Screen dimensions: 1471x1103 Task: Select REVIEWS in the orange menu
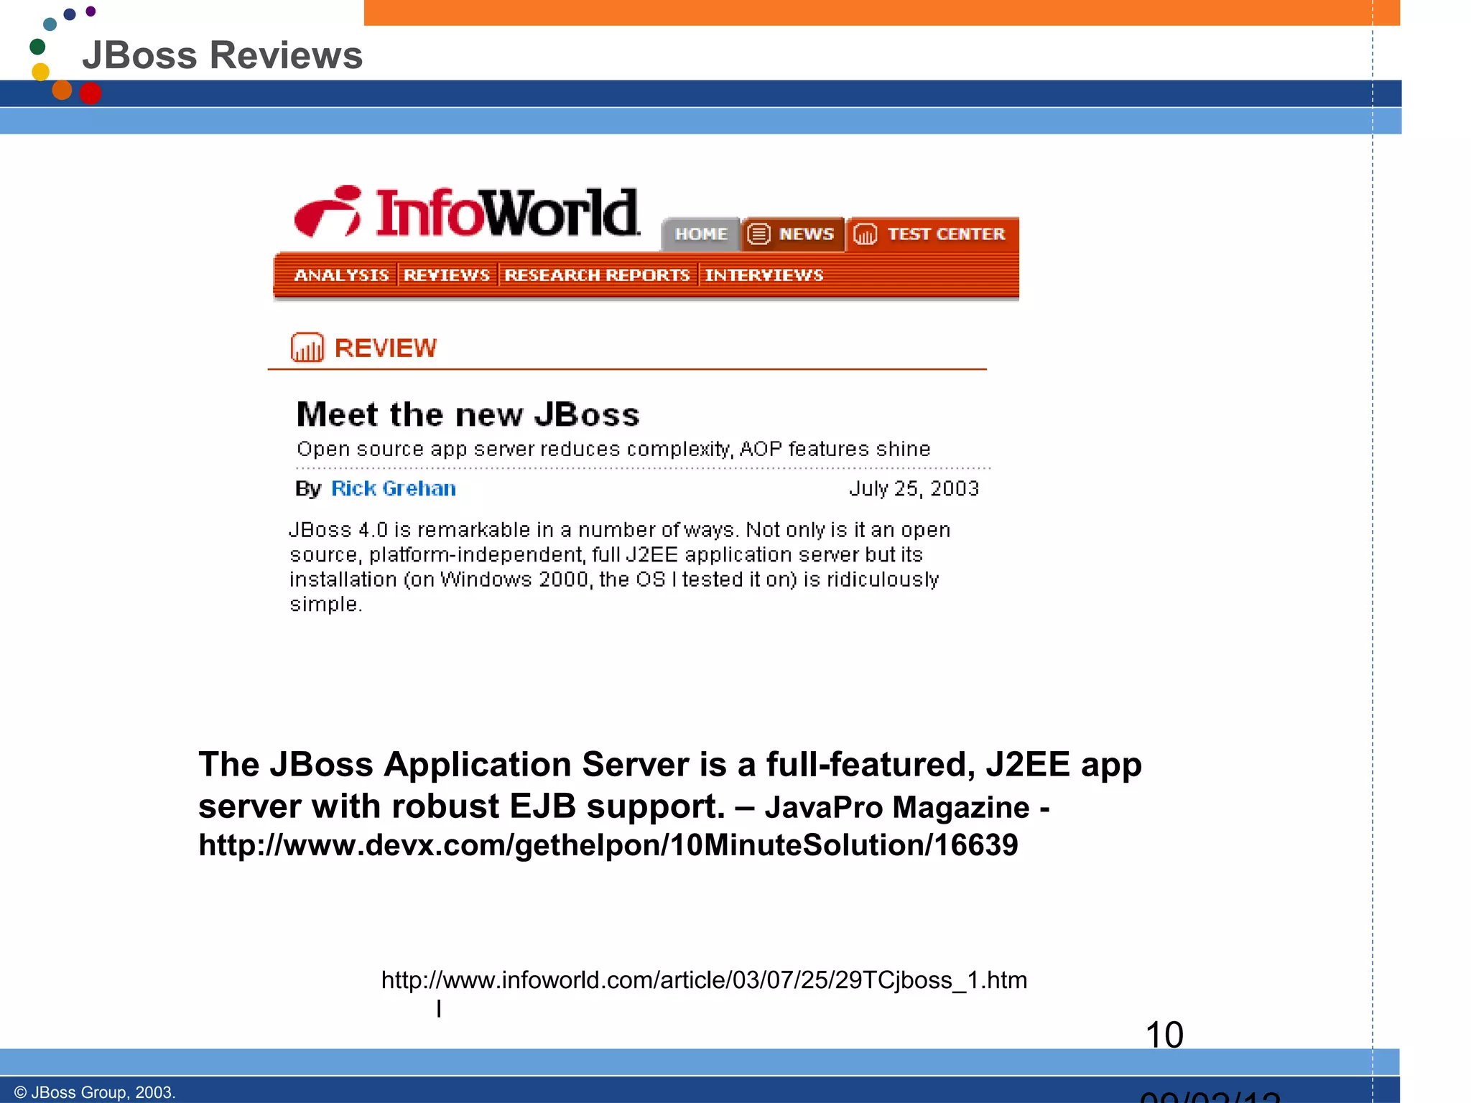446,275
